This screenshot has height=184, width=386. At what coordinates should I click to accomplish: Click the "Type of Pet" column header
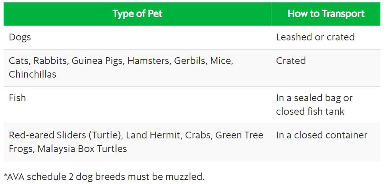coord(137,14)
